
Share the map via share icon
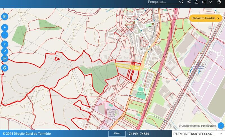click(x=189, y=2)
